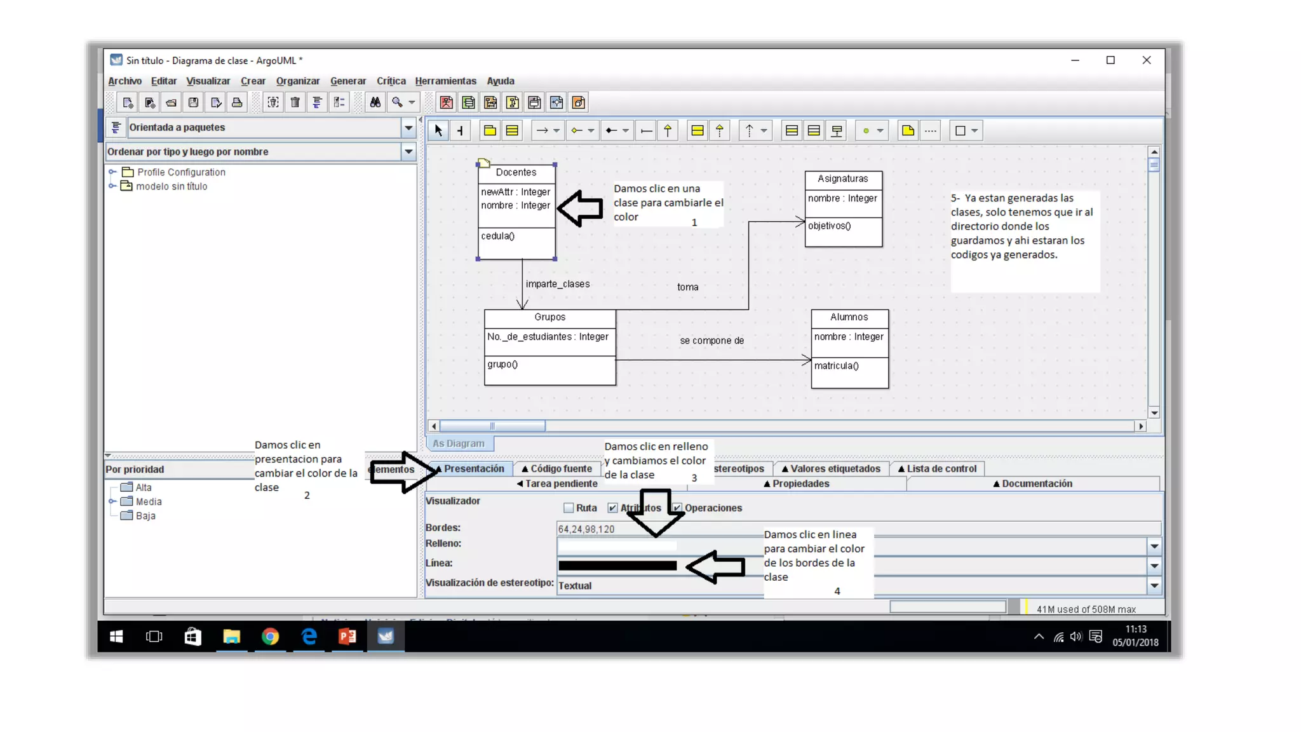Switch to the Código fuente tab
Viewport: 1301px width, 732px height.
[x=557, y=469]
